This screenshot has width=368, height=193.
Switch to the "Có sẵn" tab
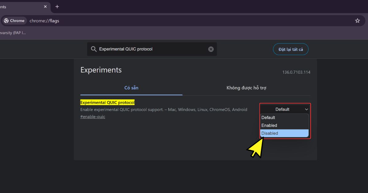coord(131,88)
